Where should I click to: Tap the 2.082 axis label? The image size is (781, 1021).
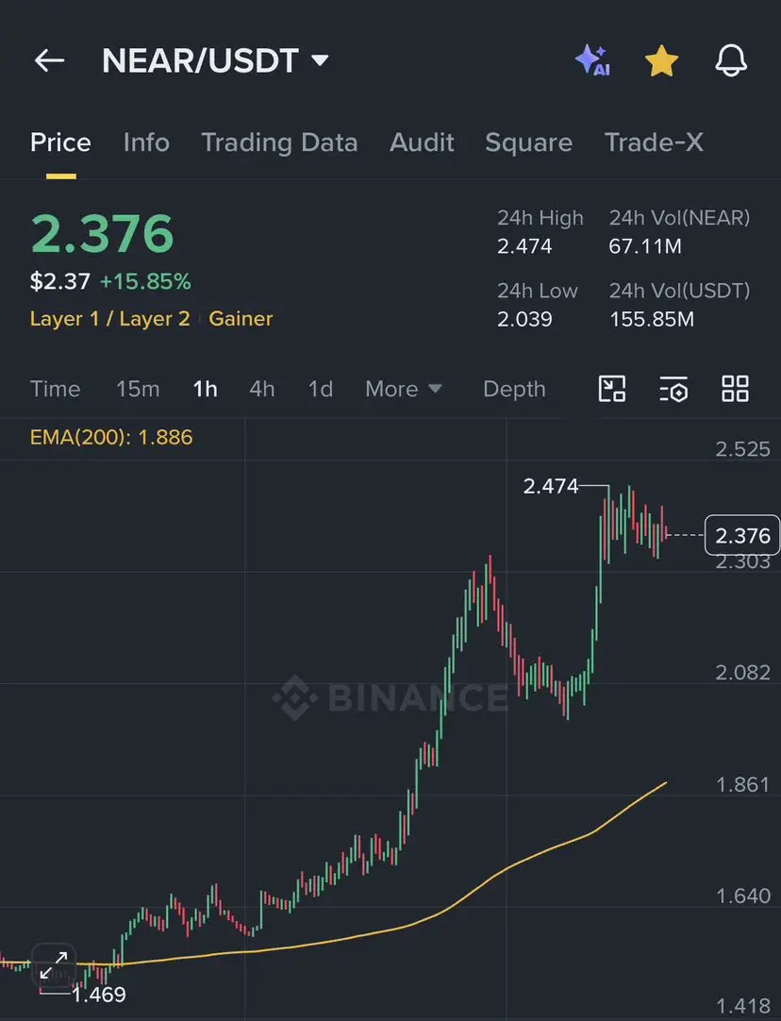click(742, 673)
